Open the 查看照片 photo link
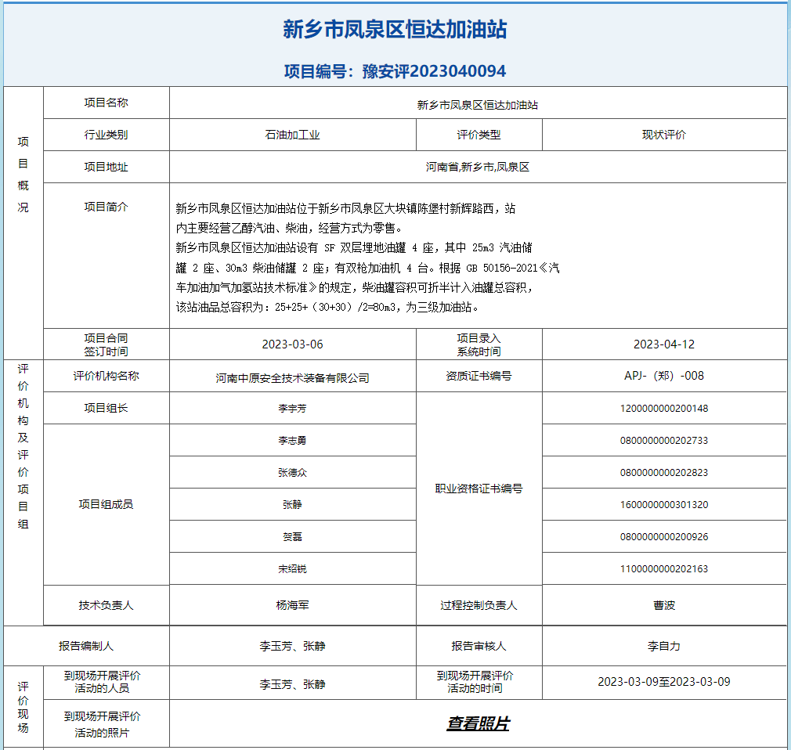Image resolution: width=791 pixels, height=750 pixels. pos(478,723)
